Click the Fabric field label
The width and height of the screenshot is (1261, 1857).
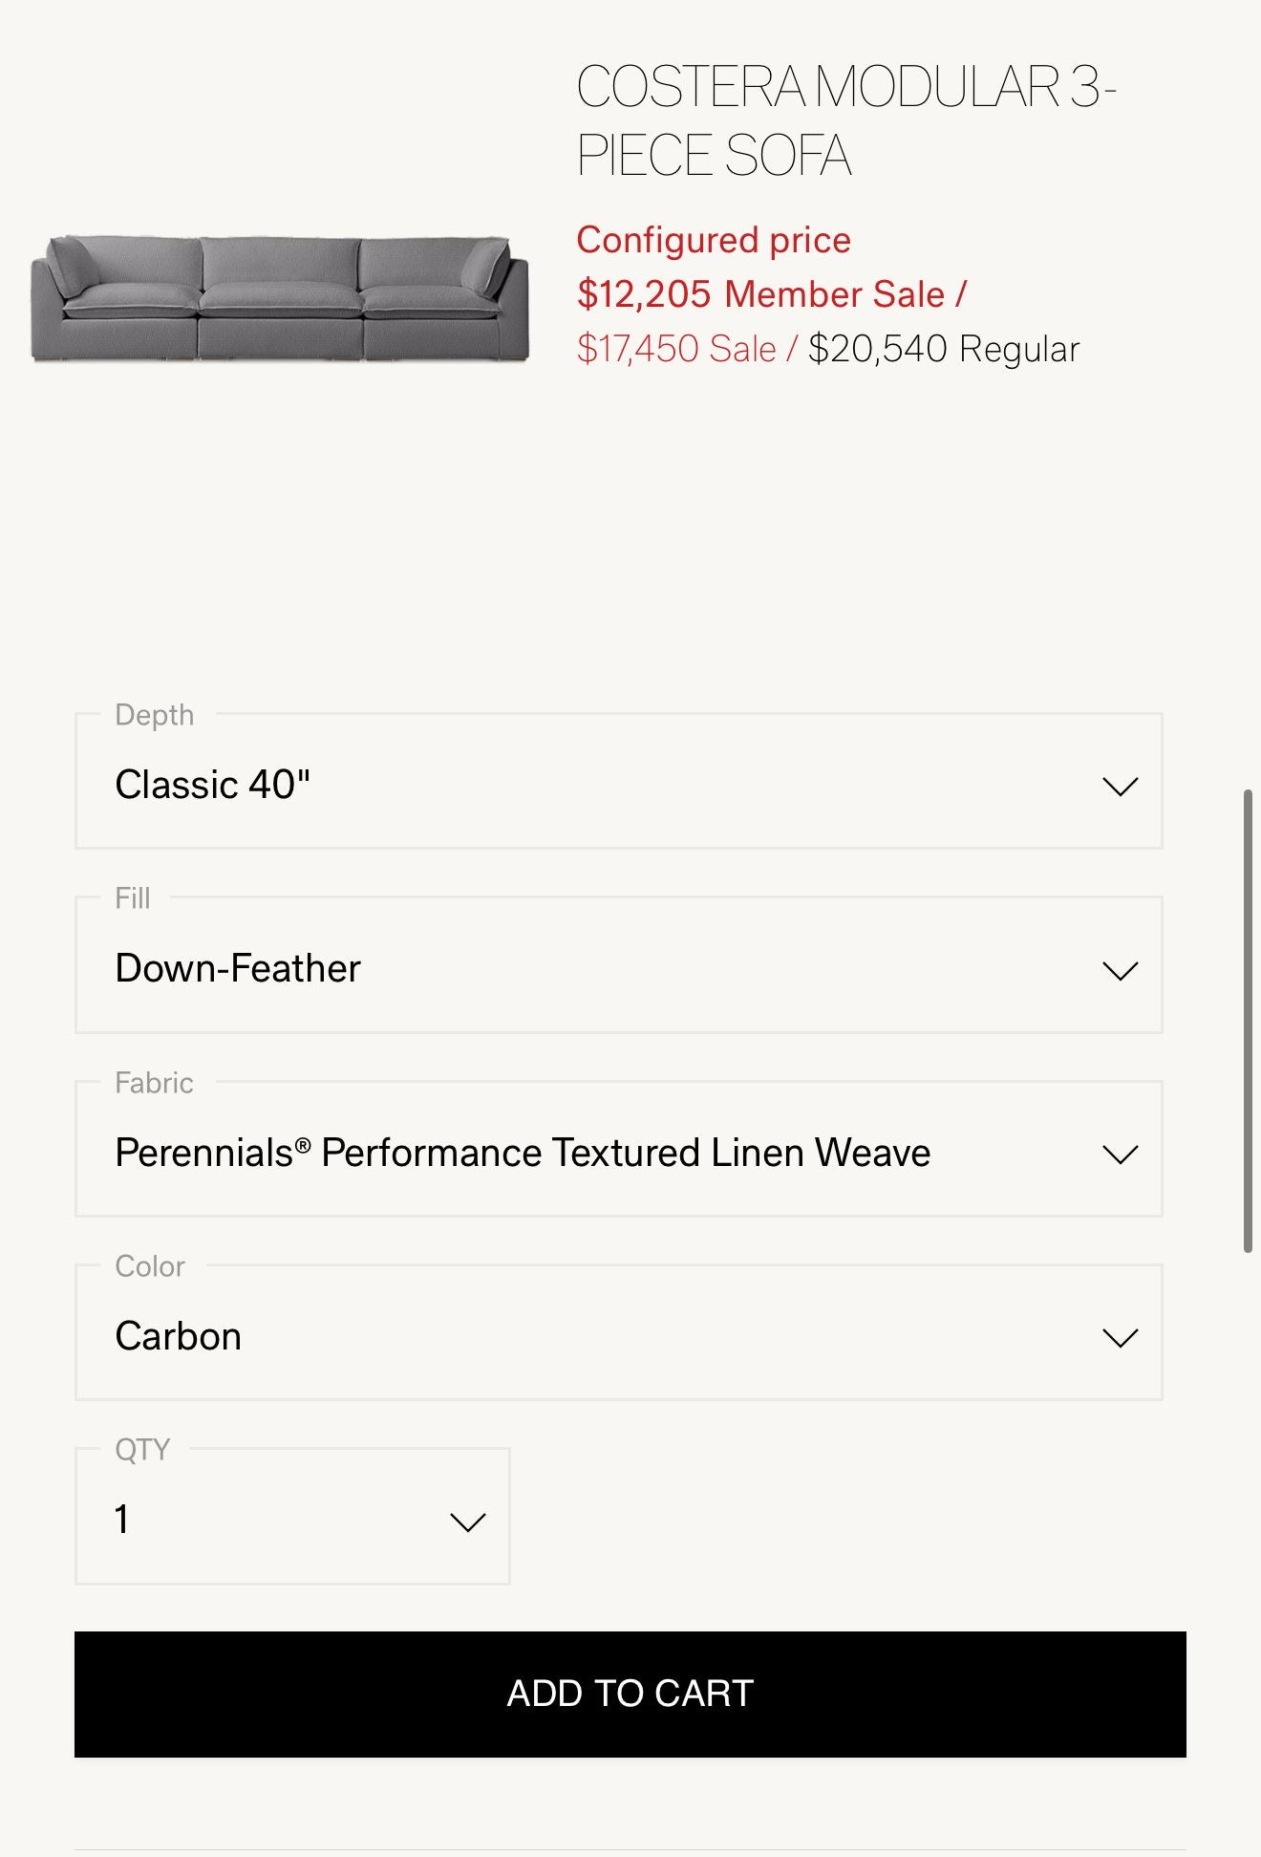point(154,1083)
